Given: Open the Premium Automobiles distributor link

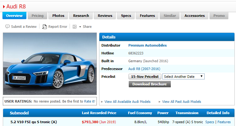Looking at the screenshot, I should pos(147,45).
